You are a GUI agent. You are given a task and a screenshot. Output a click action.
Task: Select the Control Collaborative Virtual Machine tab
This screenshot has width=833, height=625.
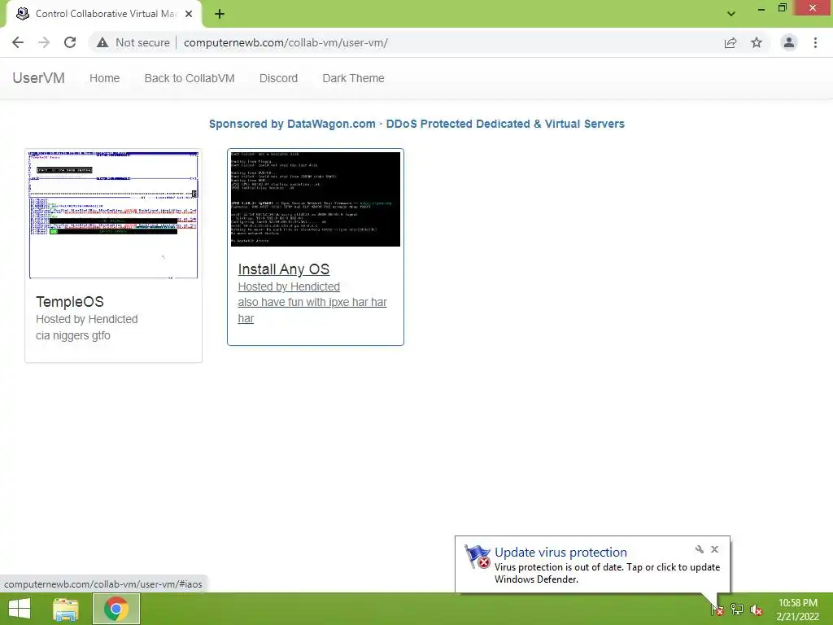click(105, 14)
